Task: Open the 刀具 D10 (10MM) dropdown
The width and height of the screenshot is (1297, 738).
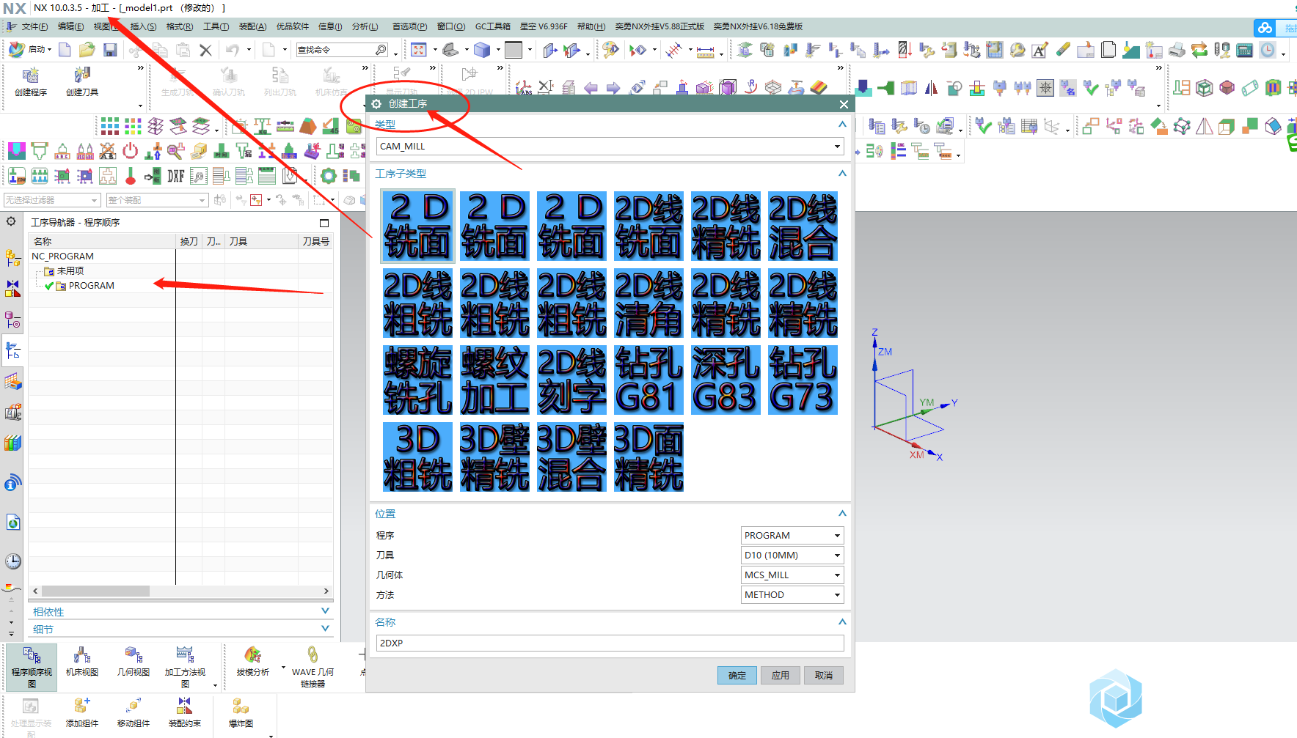Action: [792, 555]
